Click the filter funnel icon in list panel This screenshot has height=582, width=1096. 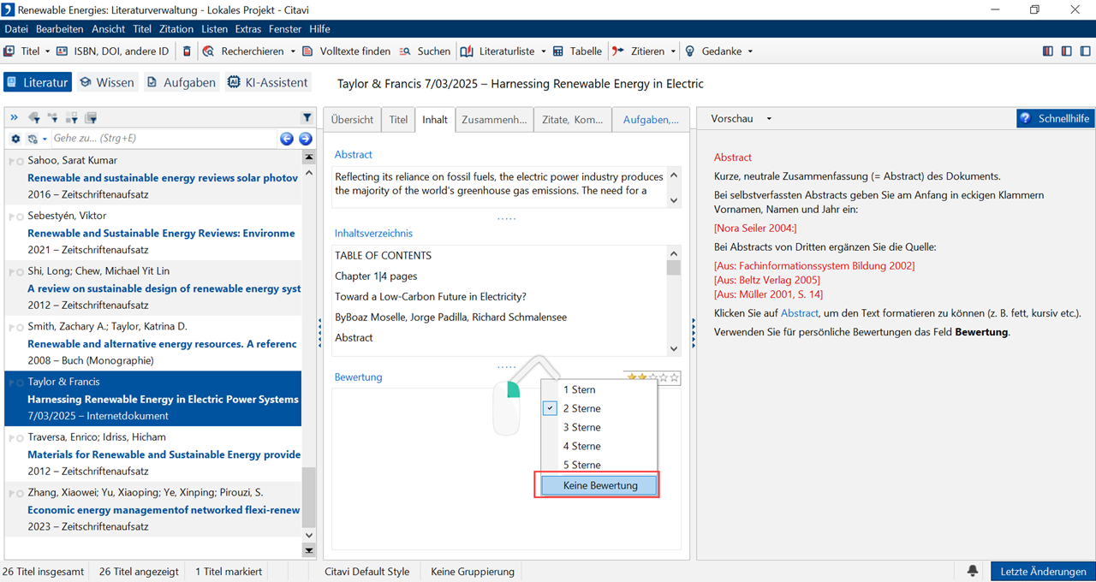click(307, 117)
